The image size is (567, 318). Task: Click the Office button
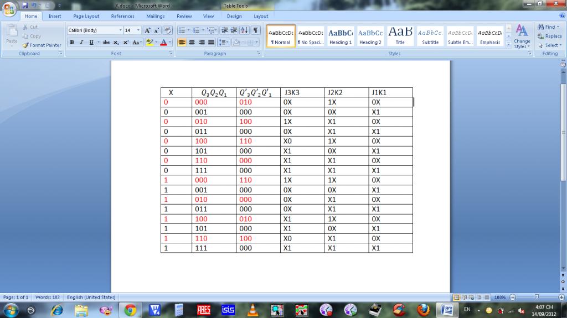pos(9,9)
